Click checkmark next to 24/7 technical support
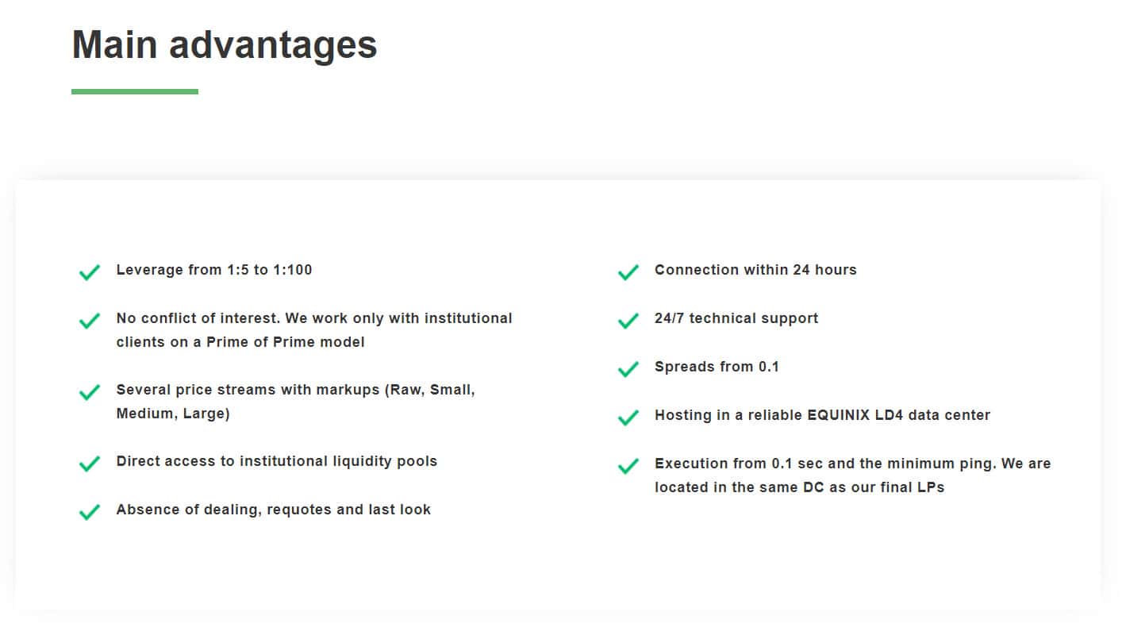Viewport: 1126px width, 635px height. [628, 321]
